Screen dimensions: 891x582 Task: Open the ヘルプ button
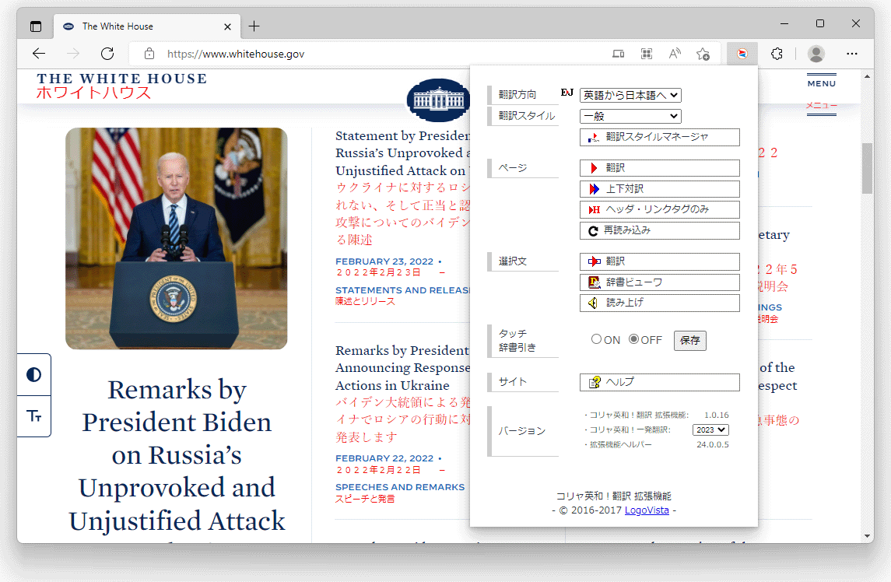click(x=660, y=382)
